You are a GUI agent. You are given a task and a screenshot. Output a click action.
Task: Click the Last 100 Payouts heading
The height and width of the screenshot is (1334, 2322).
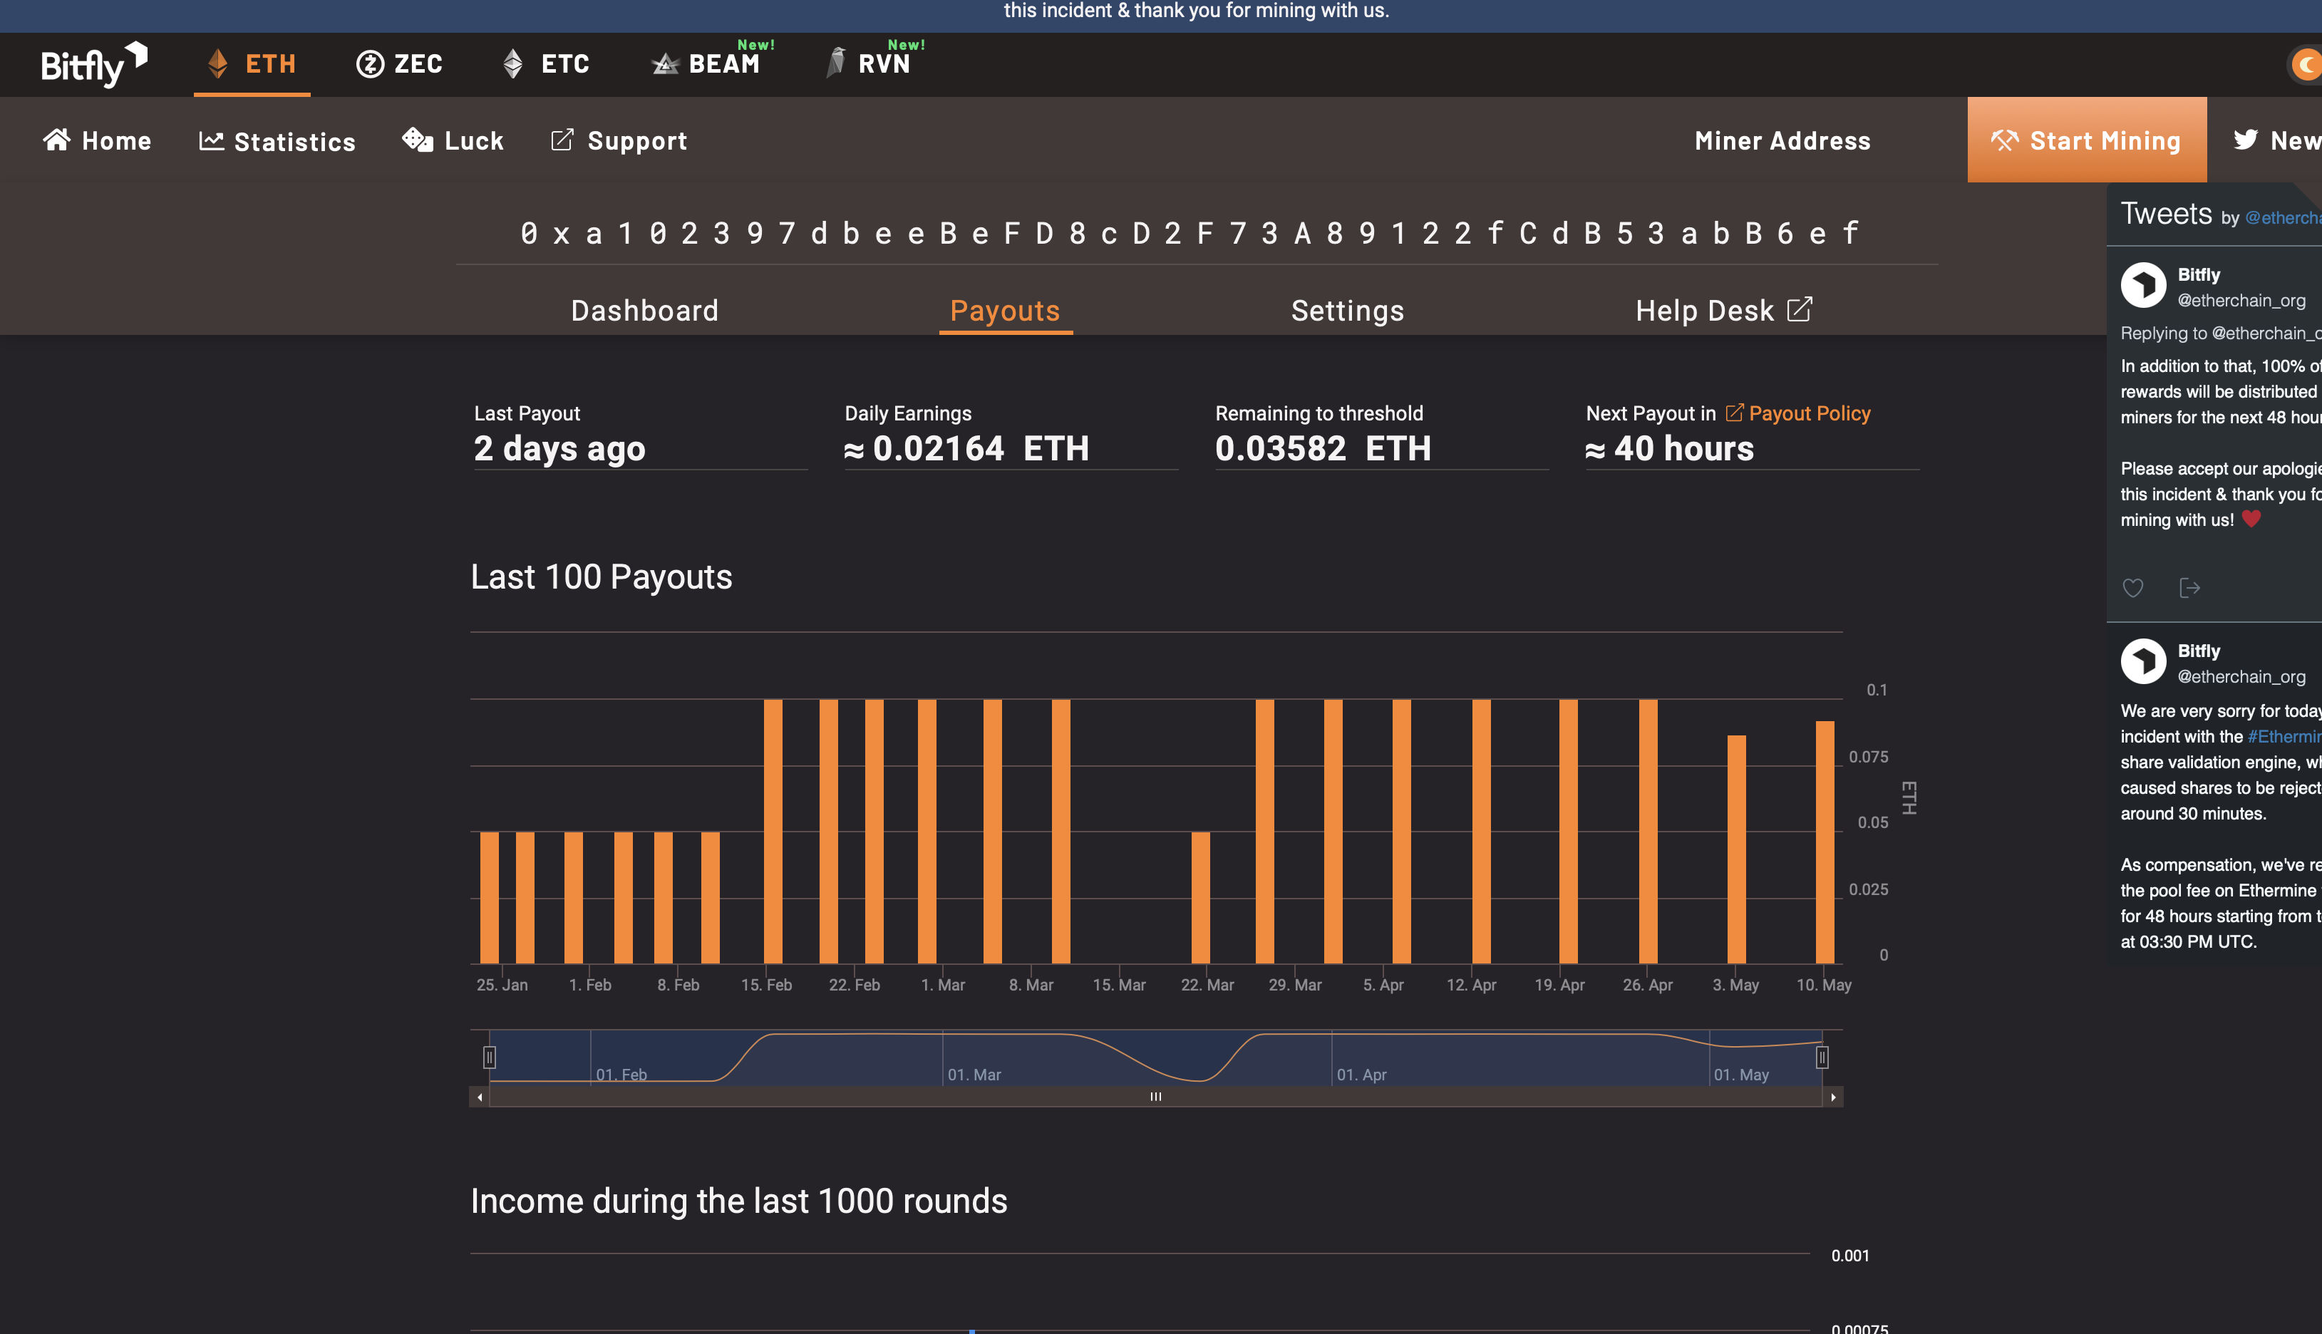[x=601, y=577]
